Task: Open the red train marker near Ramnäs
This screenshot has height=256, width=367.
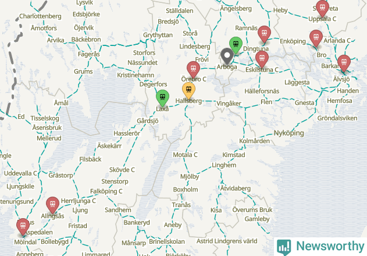Action: [264, 34]
